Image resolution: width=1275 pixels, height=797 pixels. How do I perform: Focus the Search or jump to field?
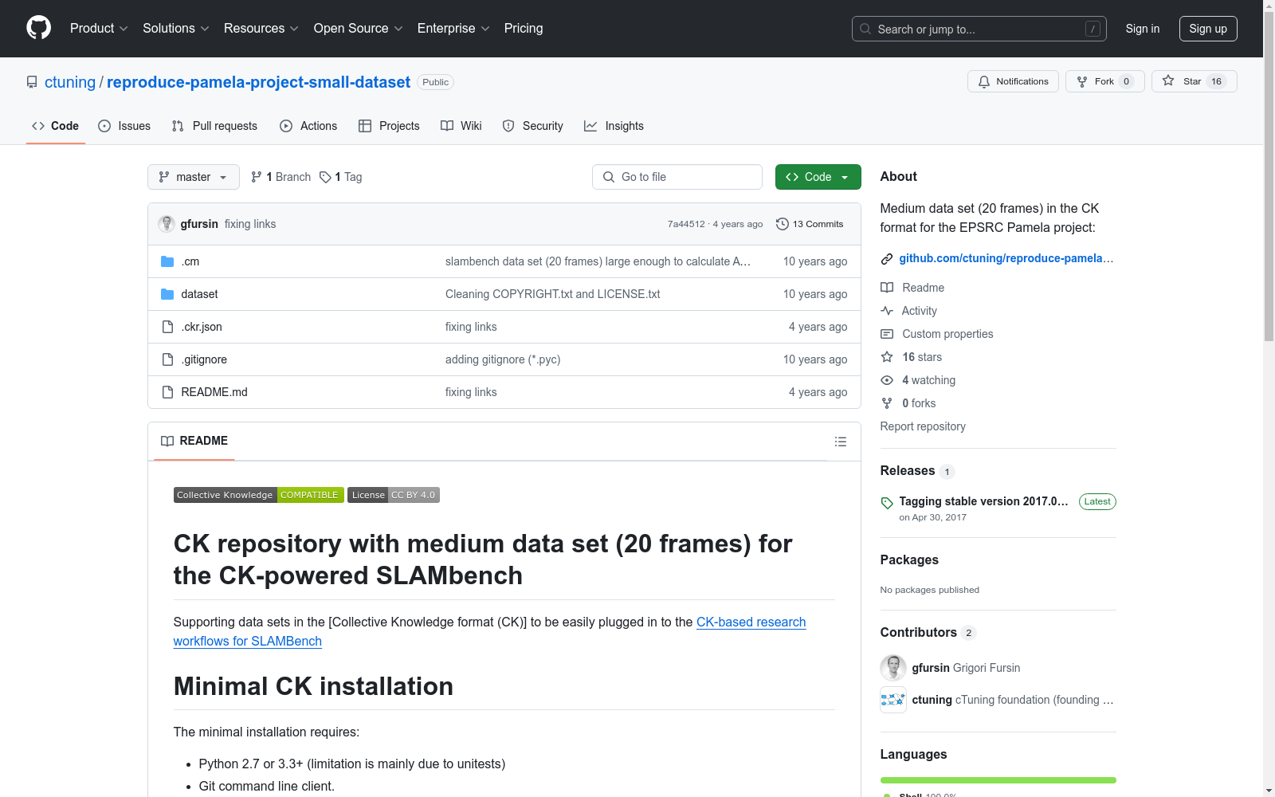coord(979,29)
